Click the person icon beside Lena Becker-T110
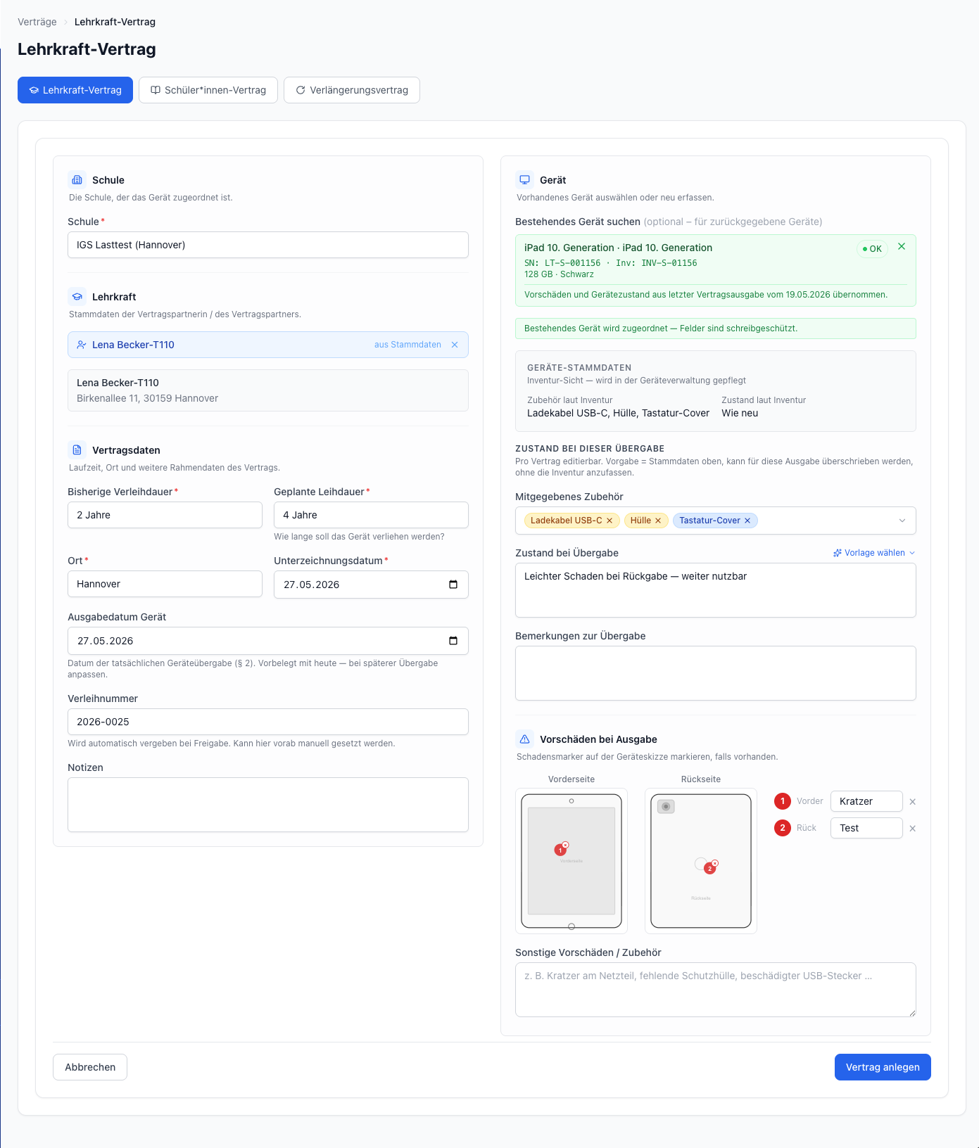Screen dimensions: 979x1148 point(82,345)
